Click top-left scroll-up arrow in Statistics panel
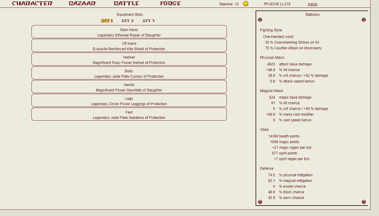Screen dimensions: 379x216 pos(260,20)
